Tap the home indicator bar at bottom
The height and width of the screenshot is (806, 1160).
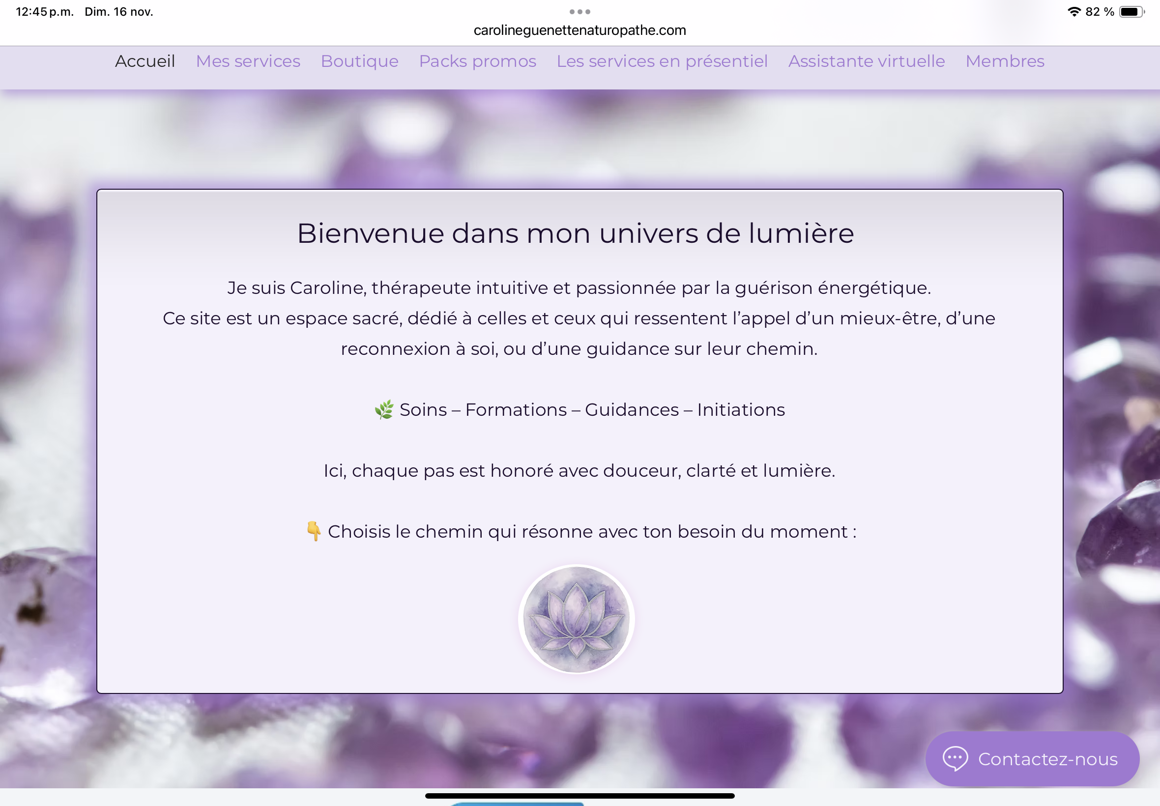[x=580, y=796]
